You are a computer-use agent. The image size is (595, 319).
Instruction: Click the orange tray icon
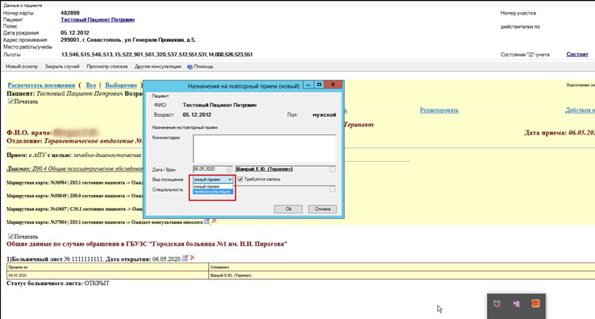[x=535, y=304]
